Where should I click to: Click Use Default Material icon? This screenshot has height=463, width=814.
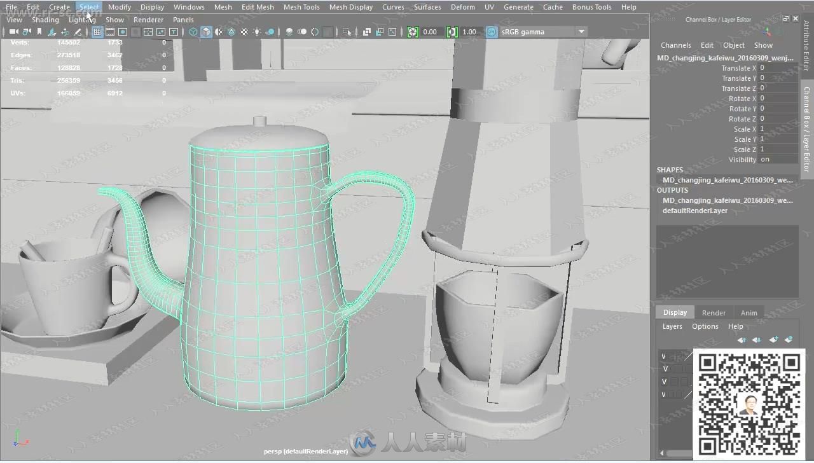point(219,32)
